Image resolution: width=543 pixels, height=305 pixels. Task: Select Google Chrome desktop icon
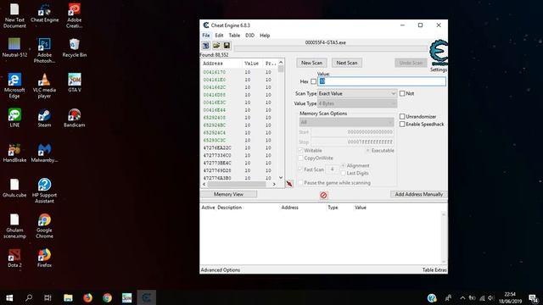pyautogui.click(x=44, y=226)
